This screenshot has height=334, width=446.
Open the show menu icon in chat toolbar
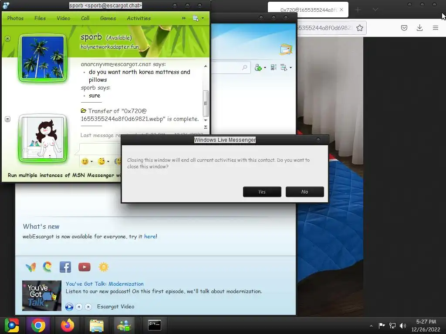point(196,18)
